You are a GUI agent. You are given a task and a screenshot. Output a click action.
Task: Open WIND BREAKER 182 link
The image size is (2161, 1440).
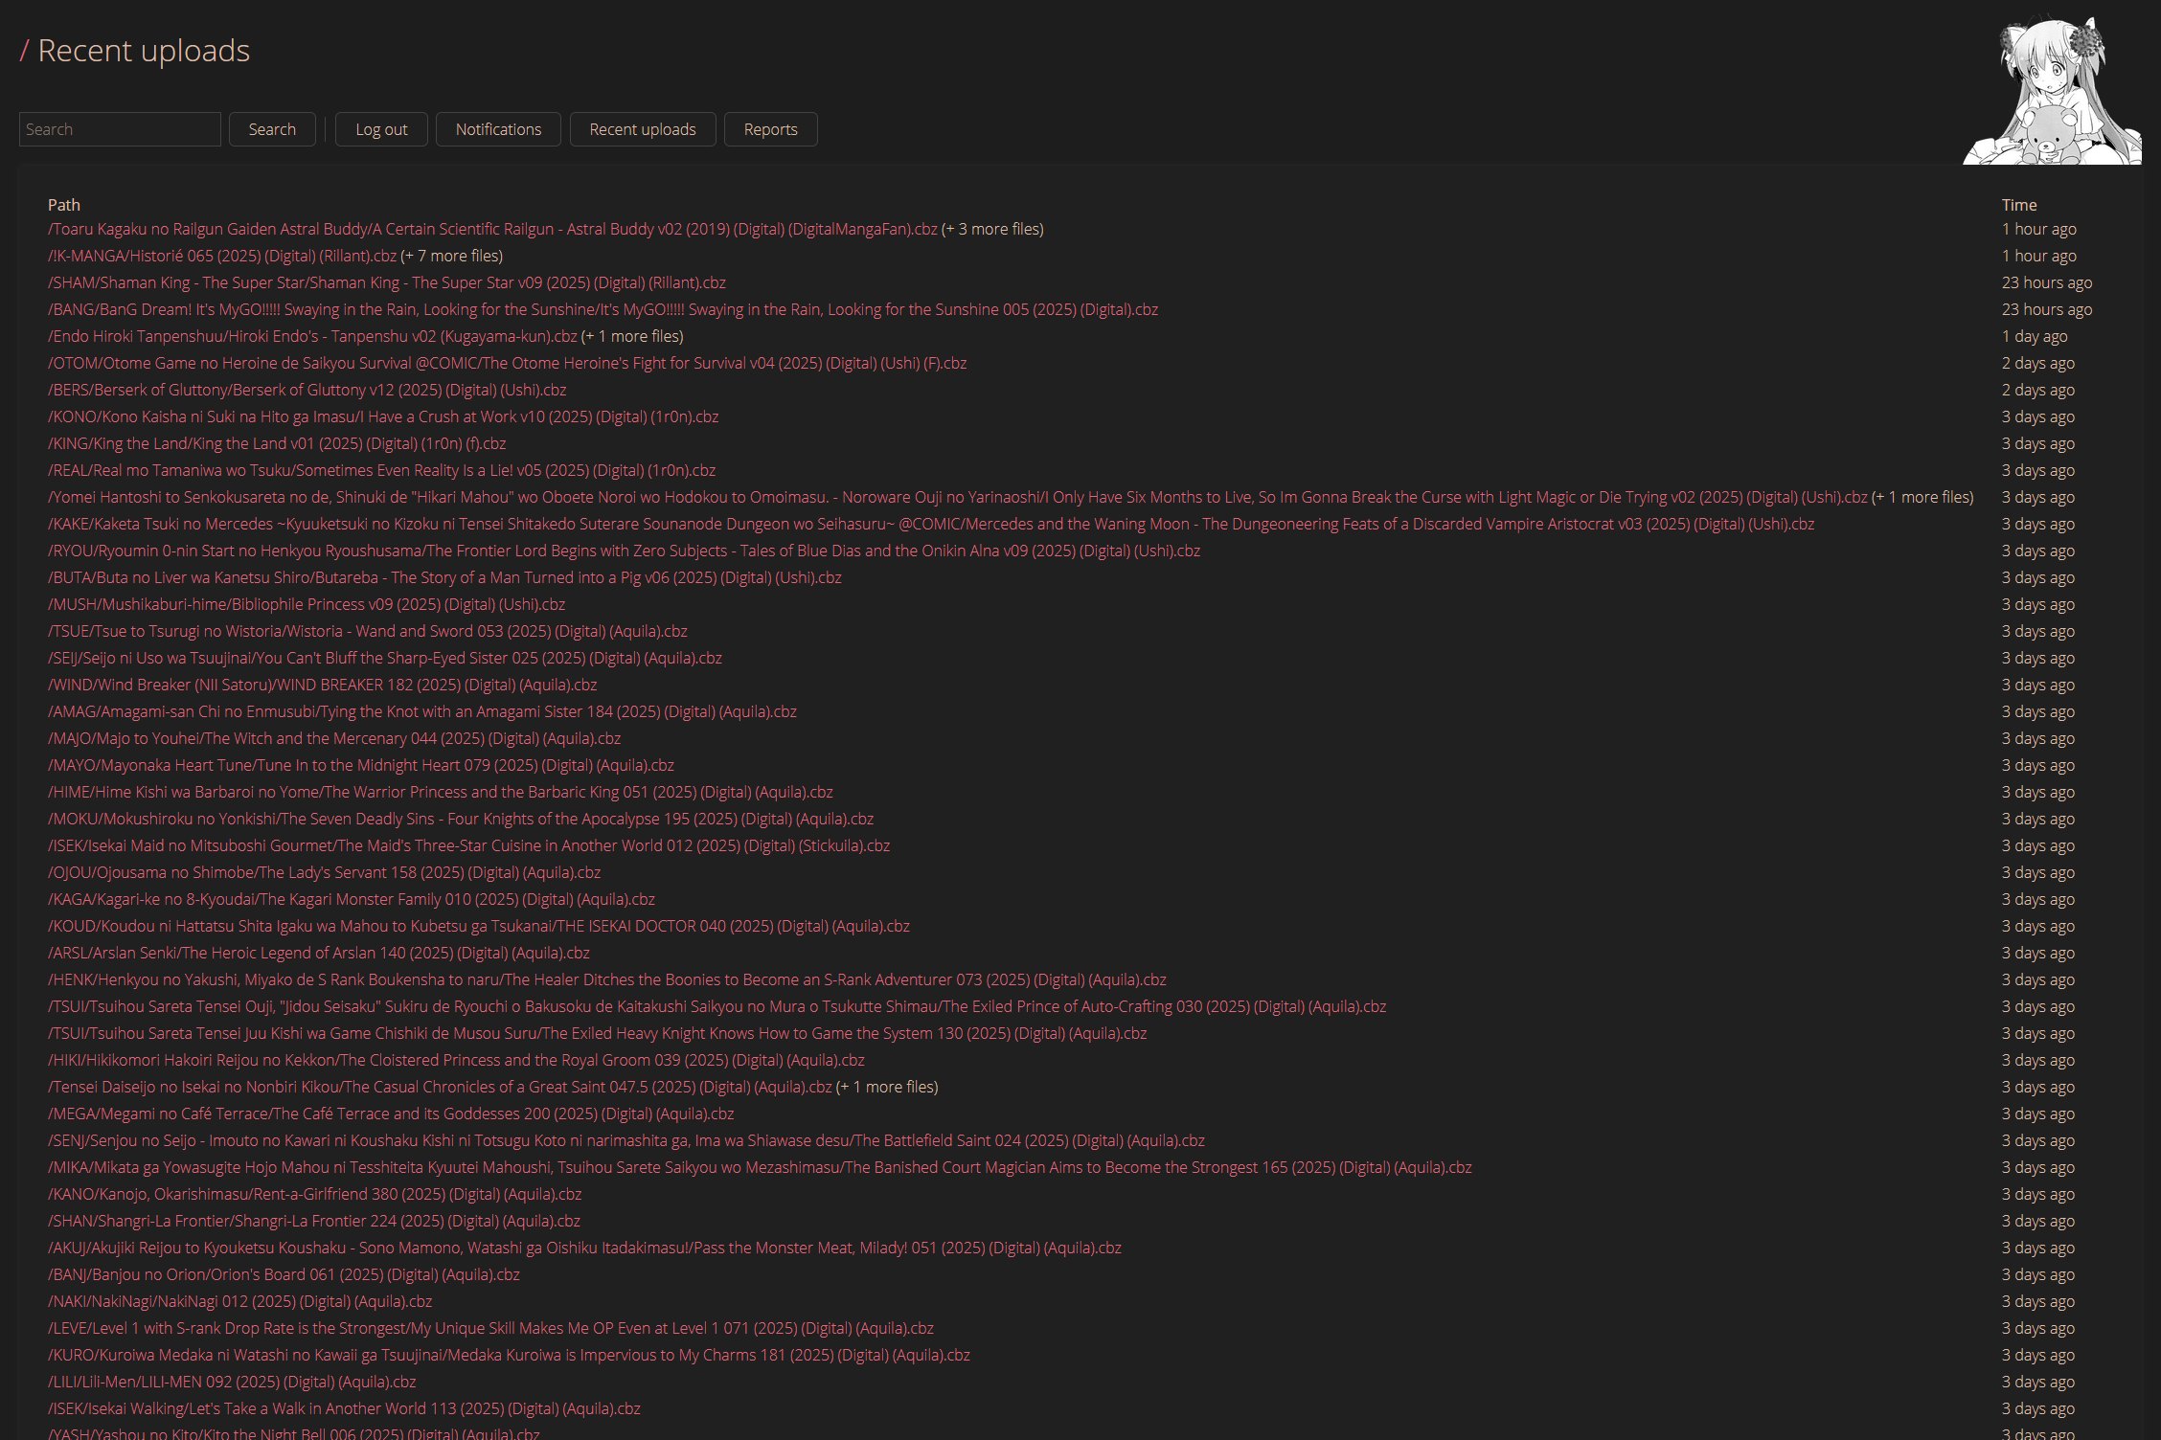click(323, 685)
